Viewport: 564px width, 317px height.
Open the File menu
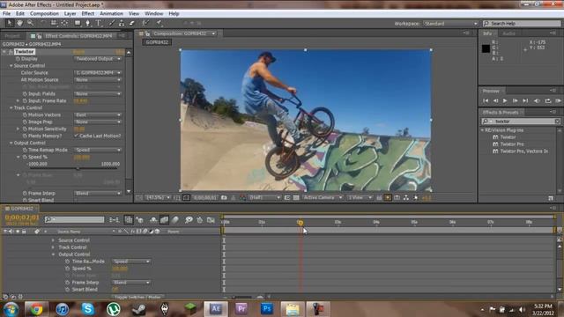click(x=6, y=14)
